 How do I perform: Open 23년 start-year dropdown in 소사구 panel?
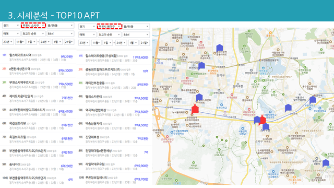coord(8,42)
